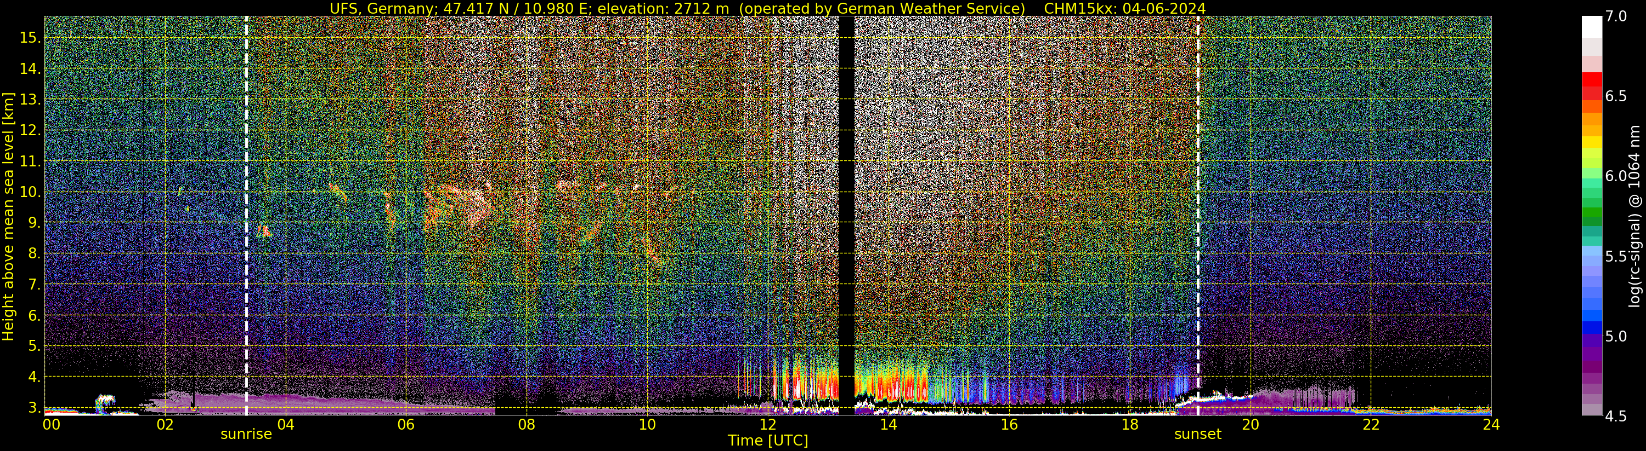Viewport: 1646px width, 451px height.
Task: Click the blue colorbar segment near 5.0
Action: point(1592,327)
